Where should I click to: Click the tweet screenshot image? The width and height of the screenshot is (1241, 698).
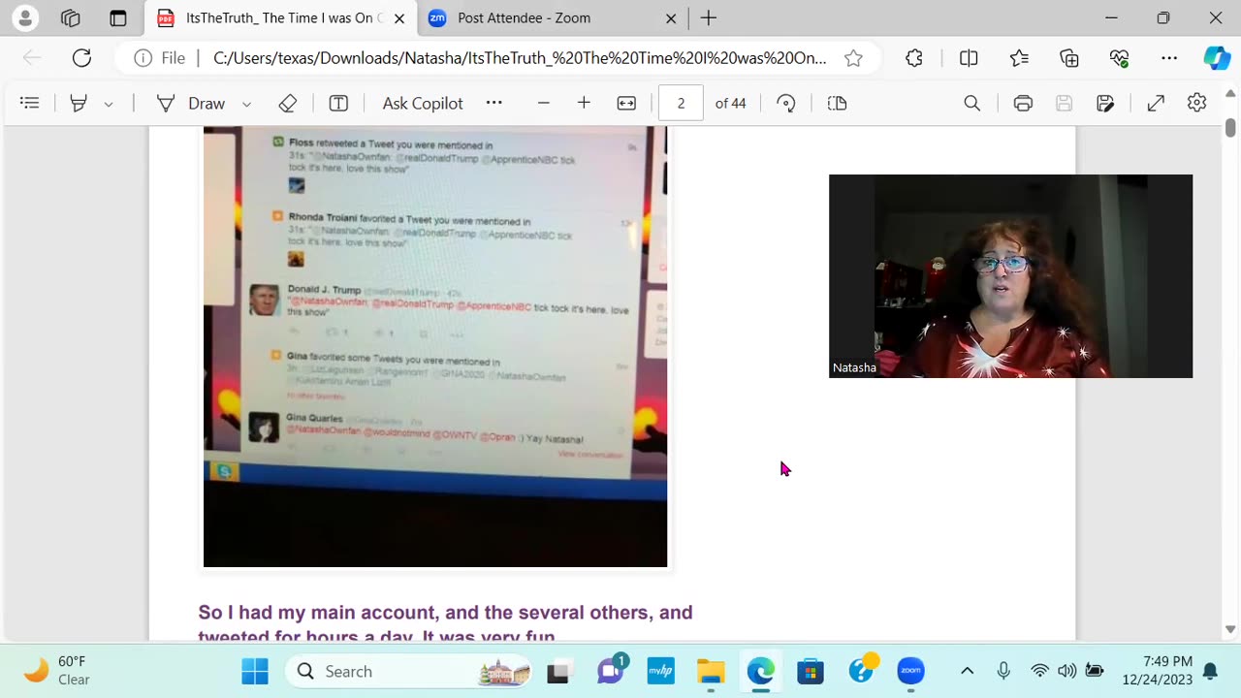[435, 346]
